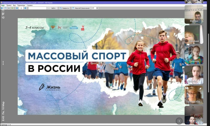Click the zoom value field showing 109

(x=93, y=8)
